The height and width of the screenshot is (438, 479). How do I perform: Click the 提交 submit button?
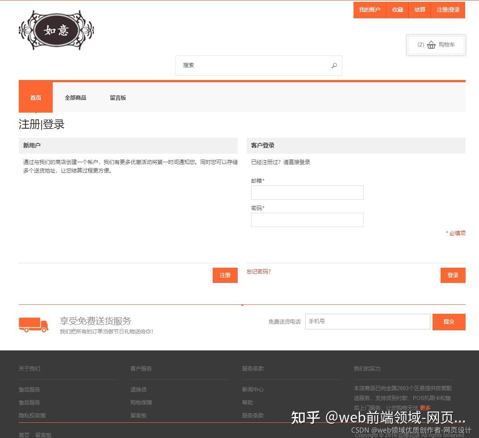point(449,321)
